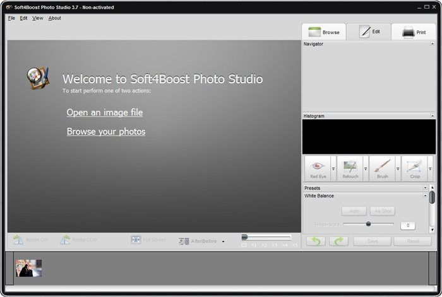Click the zoom slider handle

(245, 237)
